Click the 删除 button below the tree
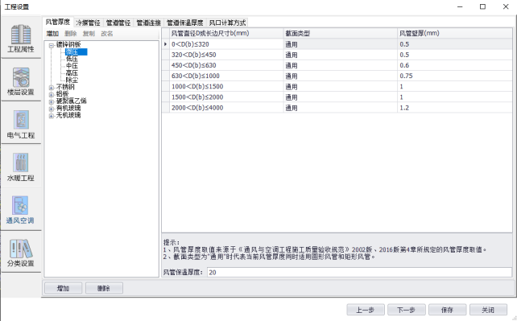517x321 pixels. click(x=104, y=288)
